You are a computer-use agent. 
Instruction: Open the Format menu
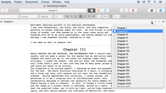[45, 2]
